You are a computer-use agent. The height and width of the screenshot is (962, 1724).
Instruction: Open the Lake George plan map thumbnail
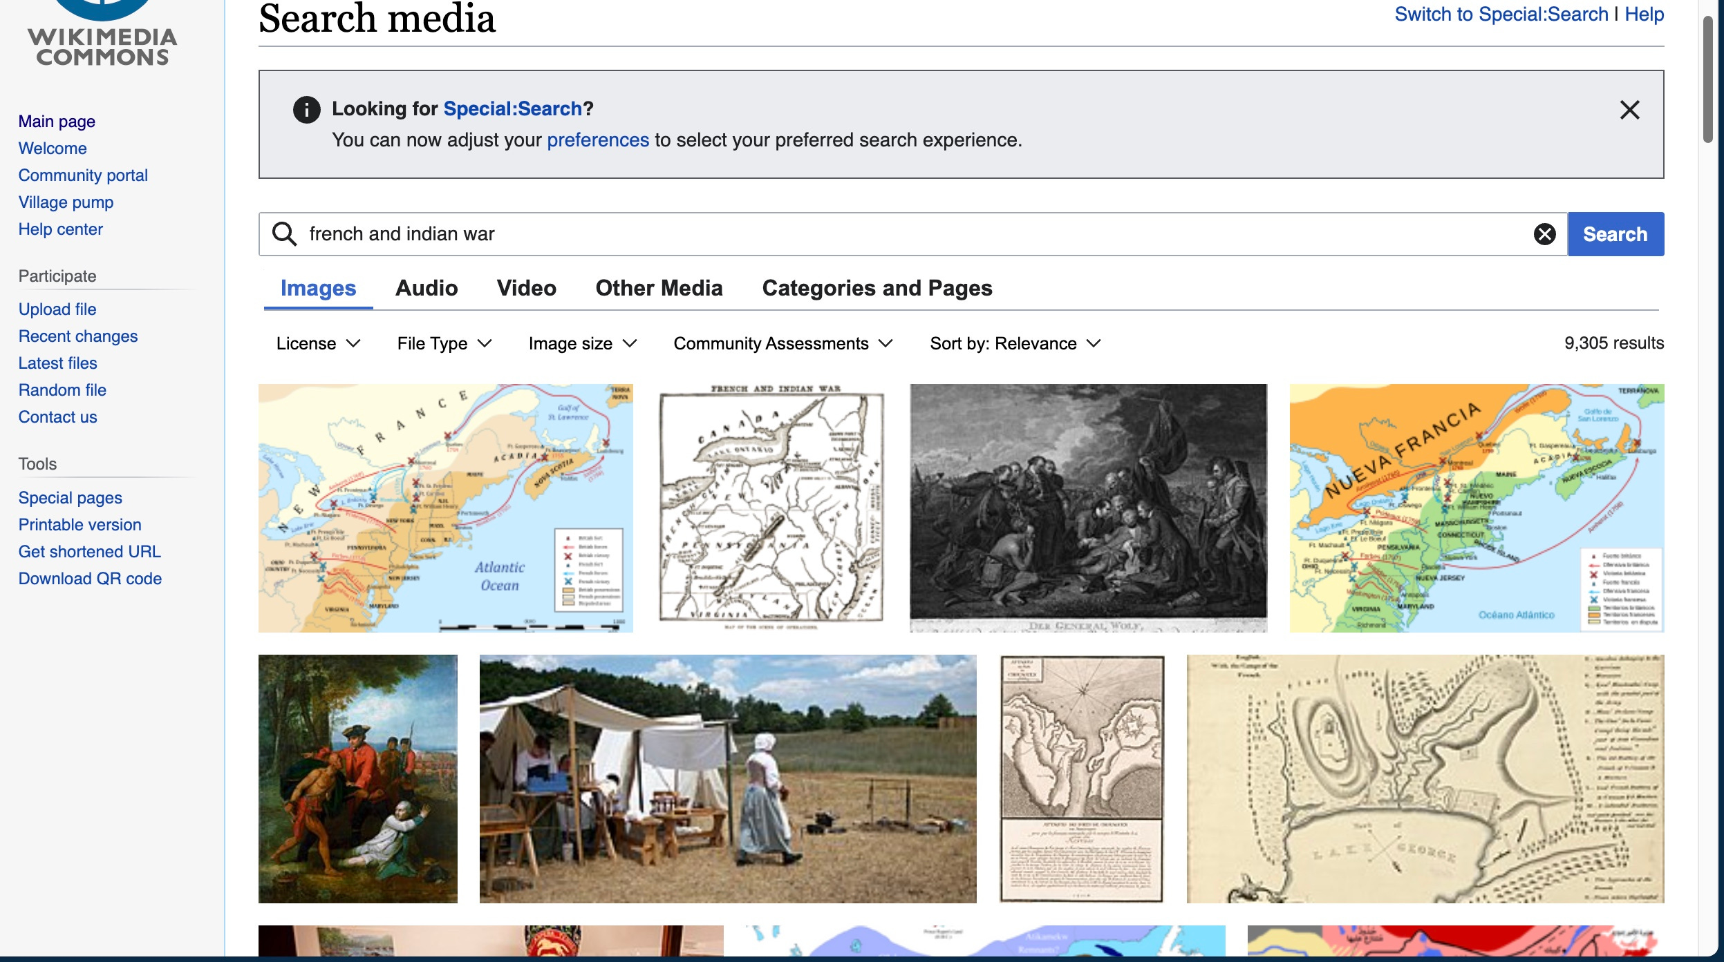1425,778
